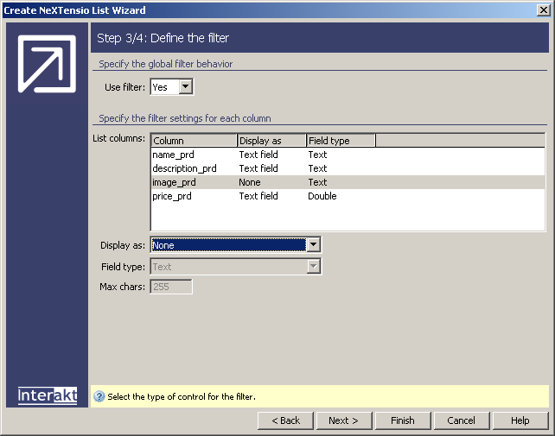Click the blue help question mark icon

[99, 397]
